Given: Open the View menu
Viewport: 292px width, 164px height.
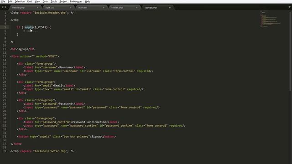Looking at the screenshot, I should pyautogui.click(x=37, y=1).
